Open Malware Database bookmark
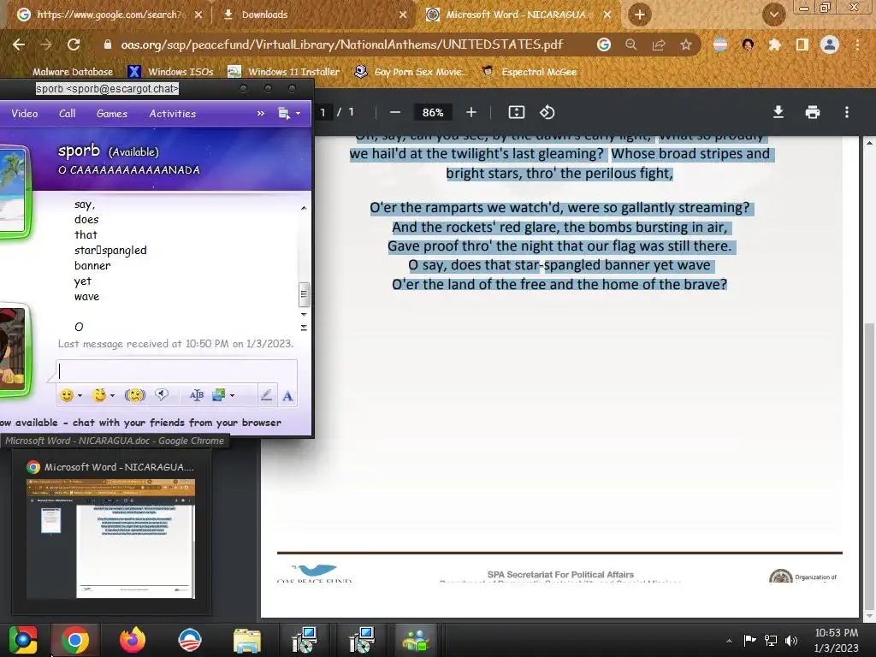The height and width of the screenshot is (657, 876). pos(73,72)
